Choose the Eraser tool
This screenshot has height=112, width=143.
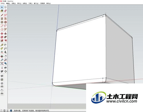click(x=5, y=11)
